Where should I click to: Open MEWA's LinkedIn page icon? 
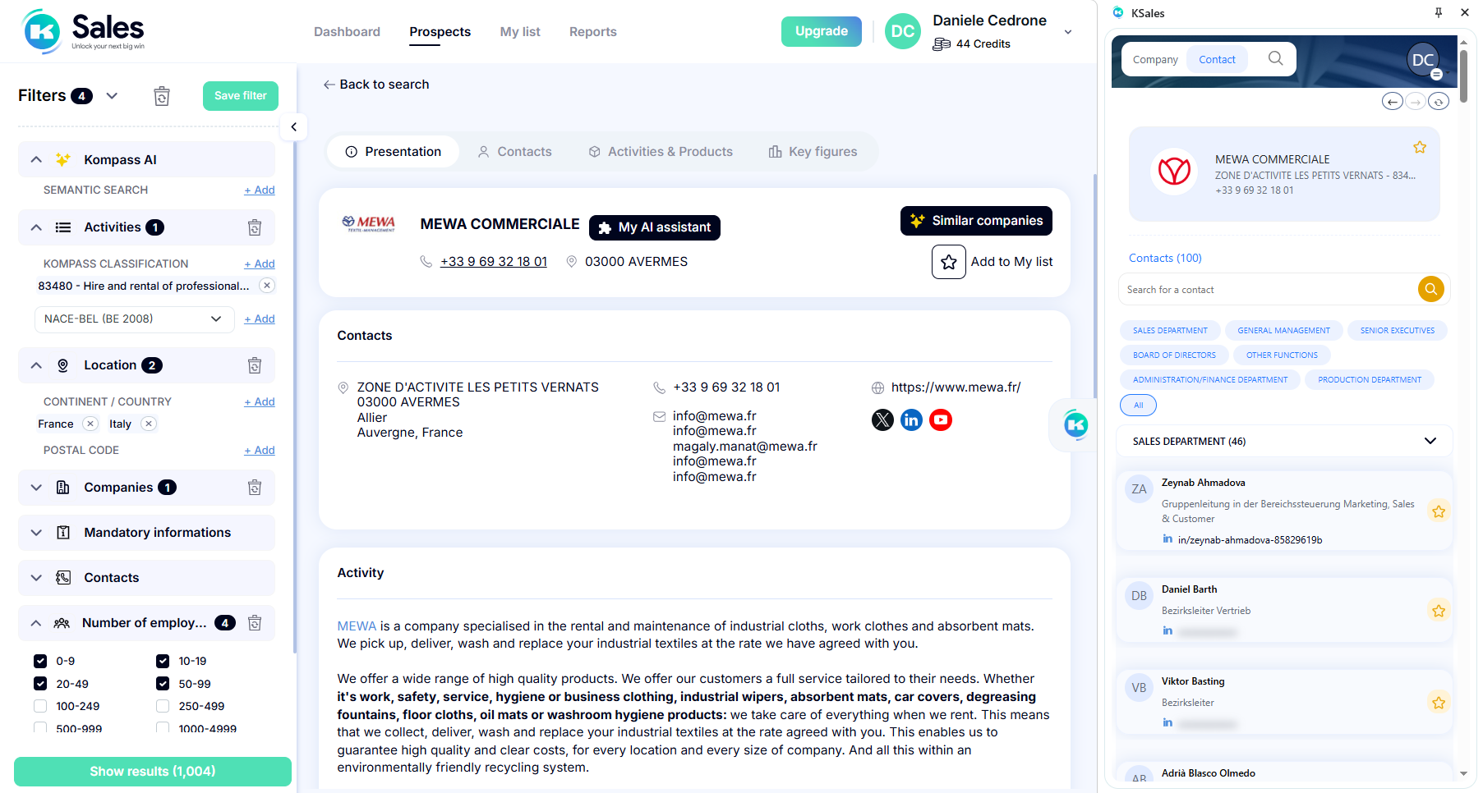tap(911, 420)
